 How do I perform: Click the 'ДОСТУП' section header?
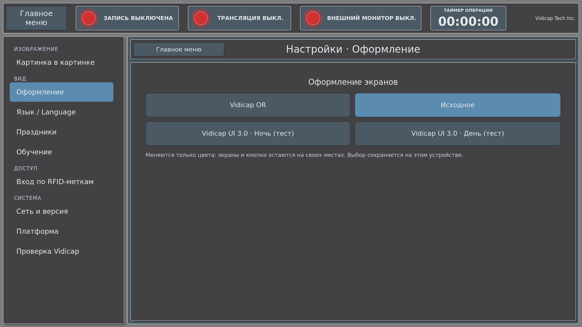[26, 168]
